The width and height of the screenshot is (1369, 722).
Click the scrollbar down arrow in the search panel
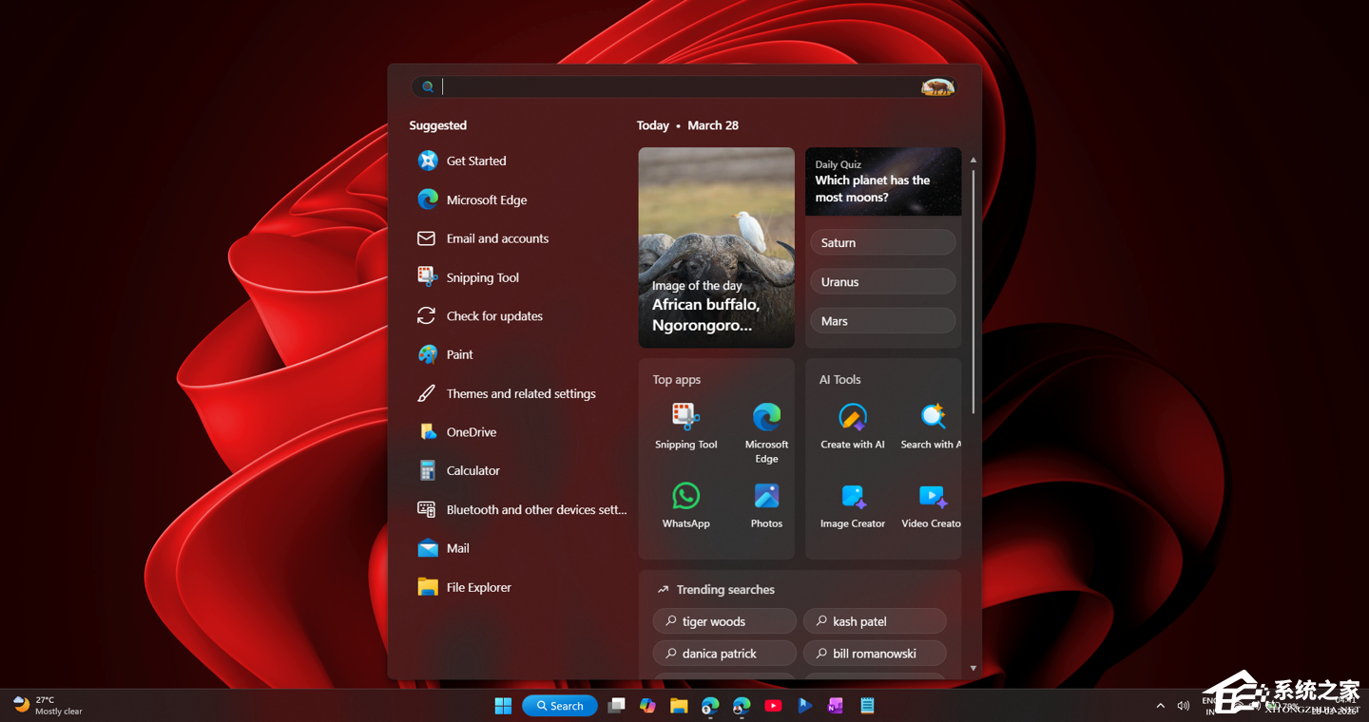tap(973, 669)
